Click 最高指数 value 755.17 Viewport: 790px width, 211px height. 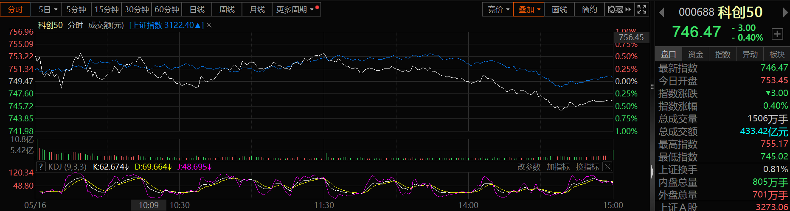pos(774,144)
